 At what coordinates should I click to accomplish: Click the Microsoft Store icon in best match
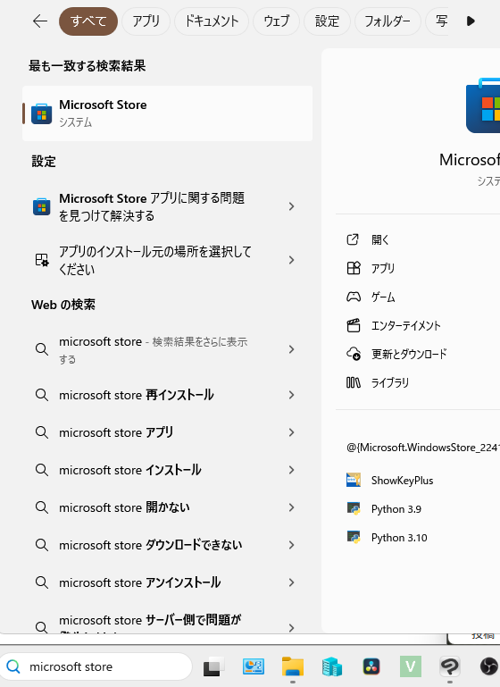(42, 114)
